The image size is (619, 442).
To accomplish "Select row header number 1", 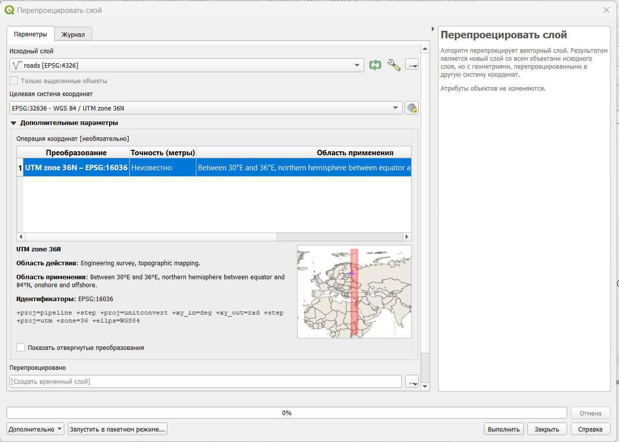I will tap(20, 168).
